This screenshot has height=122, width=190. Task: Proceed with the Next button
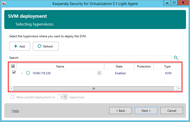[x=146, y=110]
